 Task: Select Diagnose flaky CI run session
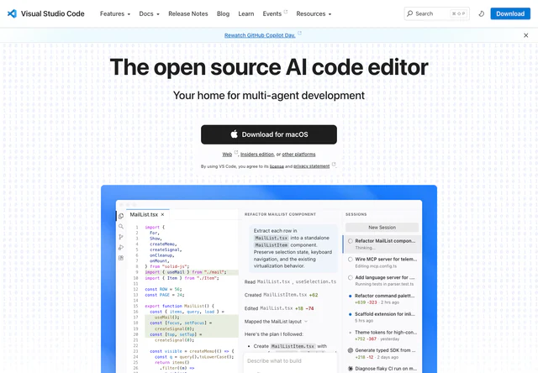[x=382, y=369]
